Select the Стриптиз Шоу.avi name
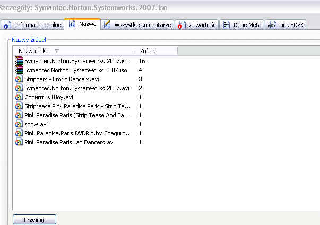Screen dimensions: 320x225 pos(49,97)
